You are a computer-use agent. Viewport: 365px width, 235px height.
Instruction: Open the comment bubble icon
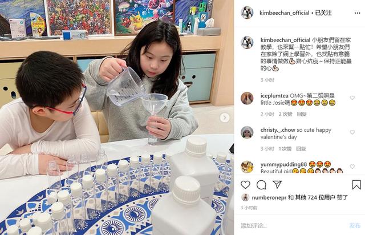coord(261,185)
